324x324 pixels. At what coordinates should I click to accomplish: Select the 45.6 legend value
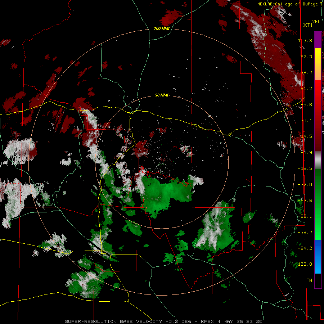(x=306, y=104)
